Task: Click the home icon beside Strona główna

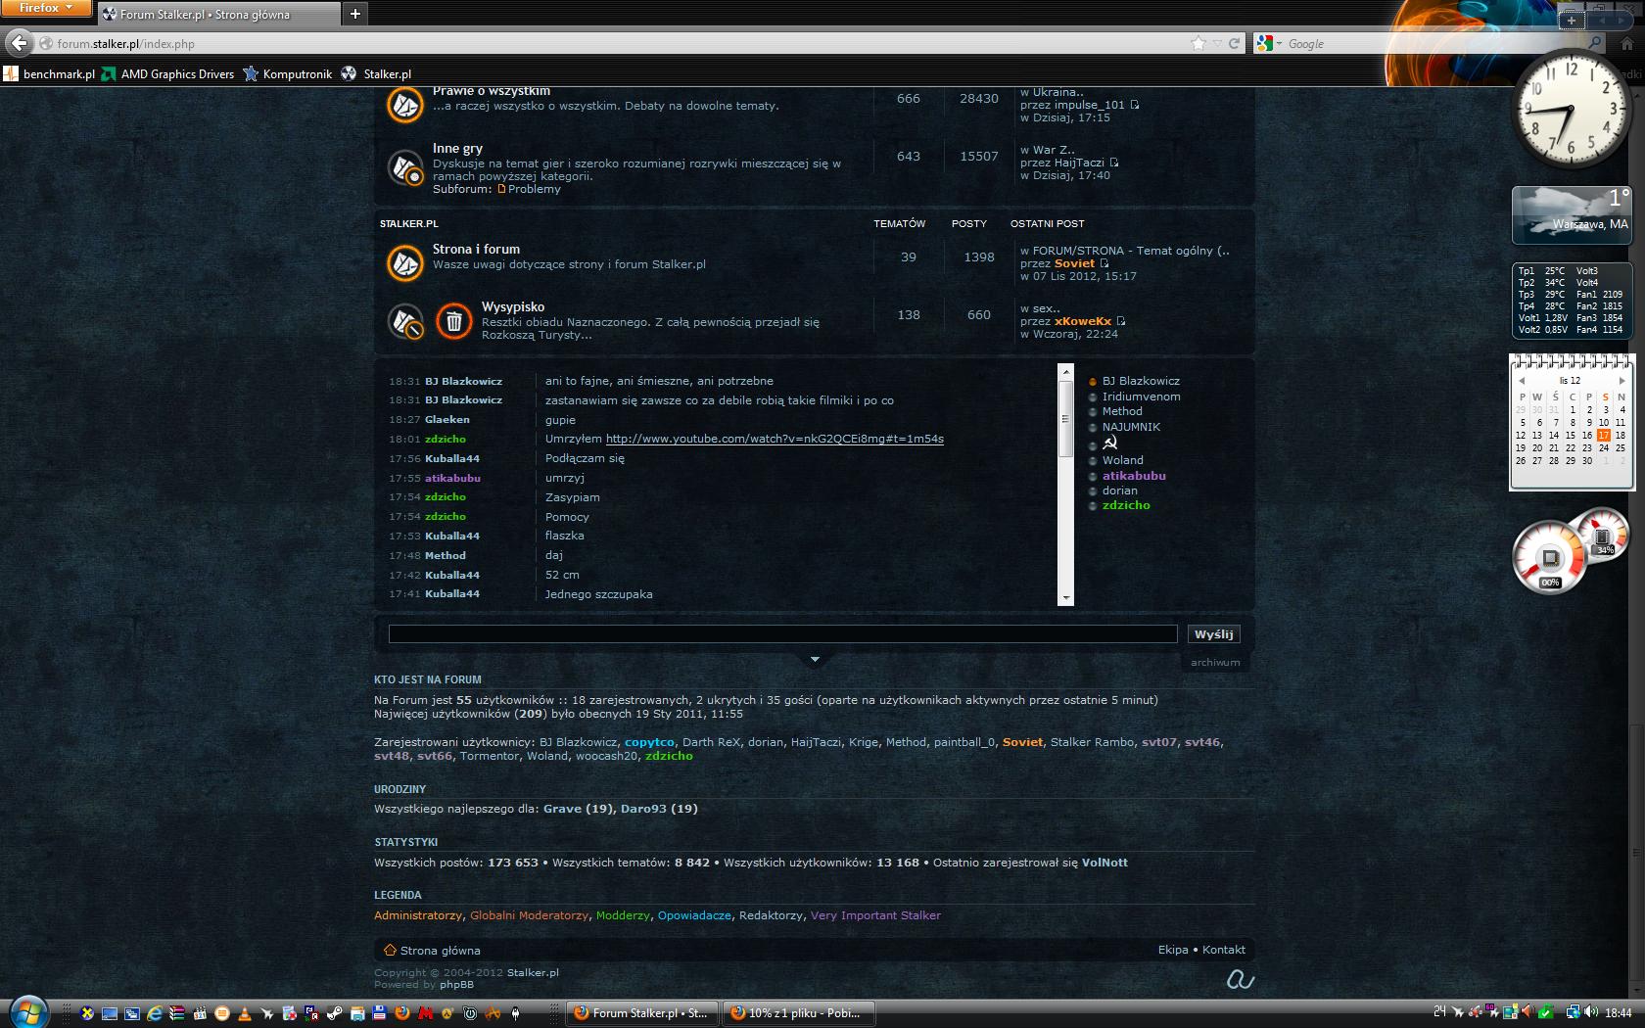Action: 390,950
